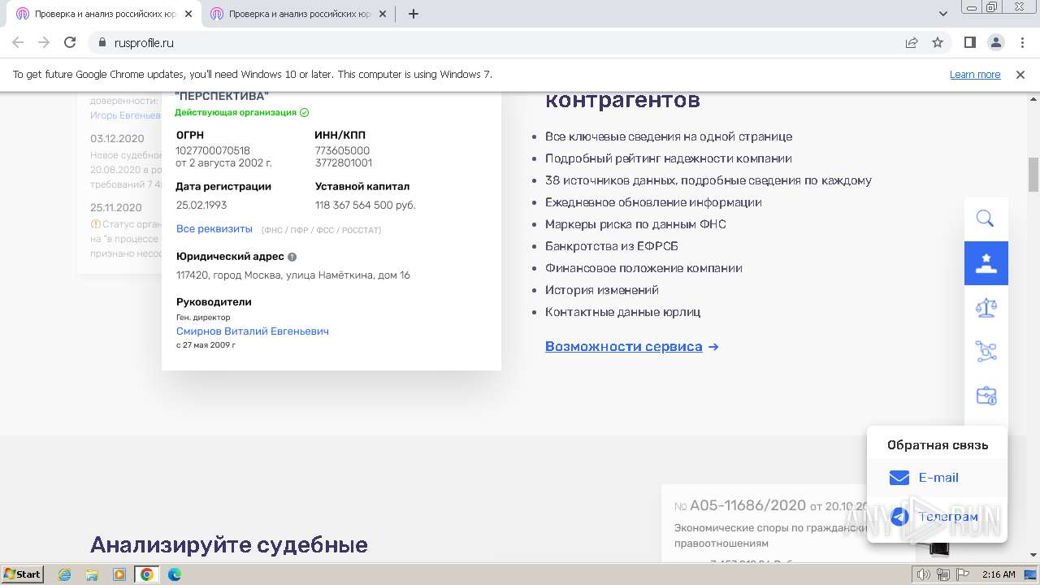The width and height of the screenshot is (1040, 585).
Task: Open Internet Explorer from taskbar
Action: click(x=65, y=574)
